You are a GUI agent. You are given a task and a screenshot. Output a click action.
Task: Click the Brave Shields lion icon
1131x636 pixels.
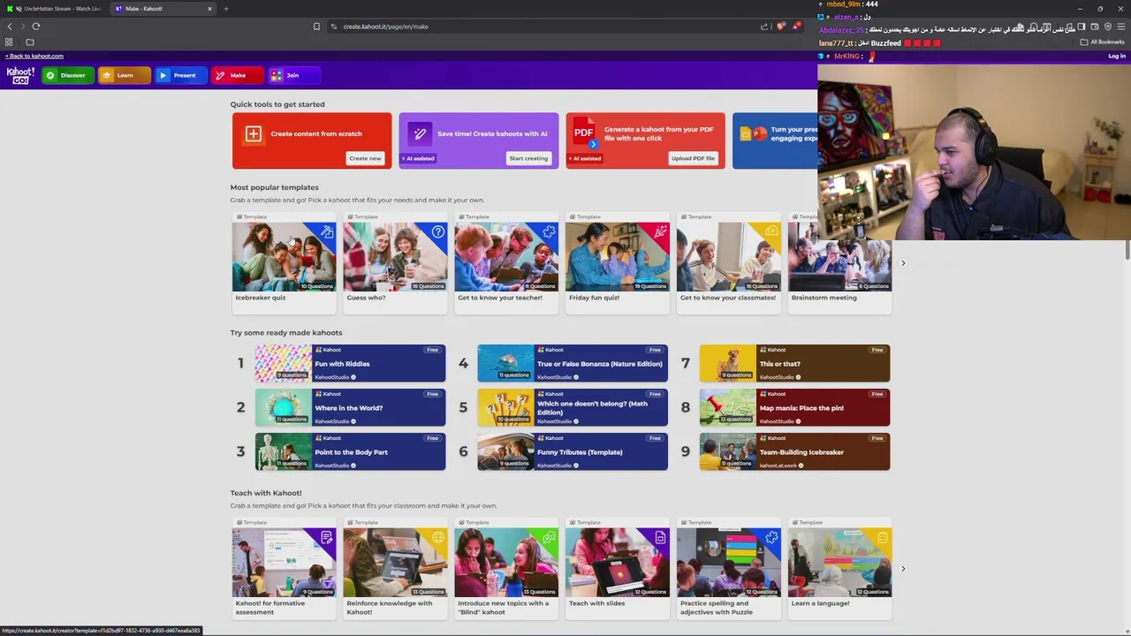point(781,26)
